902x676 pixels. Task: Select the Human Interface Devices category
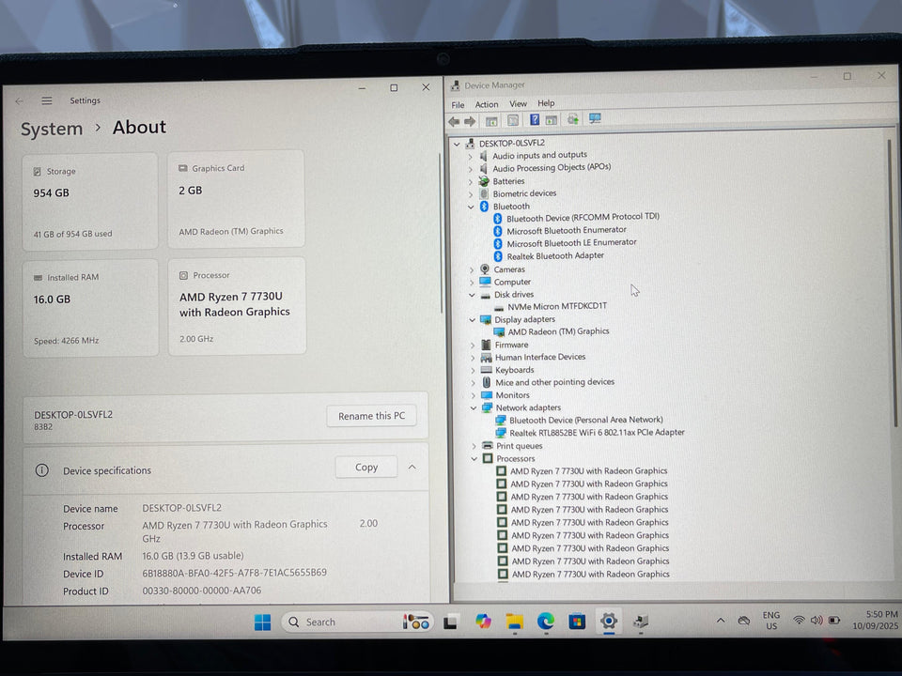tap(540, 357)
